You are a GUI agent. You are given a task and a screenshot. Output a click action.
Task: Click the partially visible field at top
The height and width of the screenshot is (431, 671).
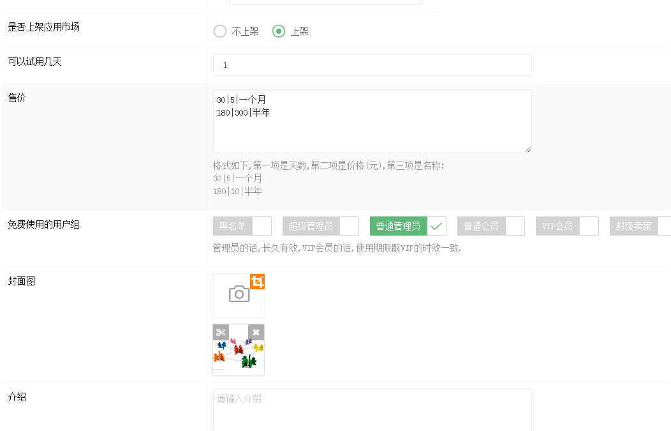click(325, 2)
